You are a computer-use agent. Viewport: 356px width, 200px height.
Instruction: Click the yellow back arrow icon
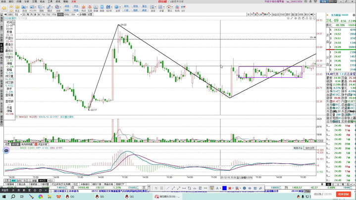(3, 8)
